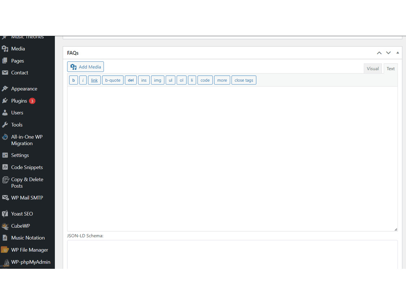This screenshot has width=406, height=305.
Task: Click the WP-phpMyAdmin icon
Action: point(5,262)
